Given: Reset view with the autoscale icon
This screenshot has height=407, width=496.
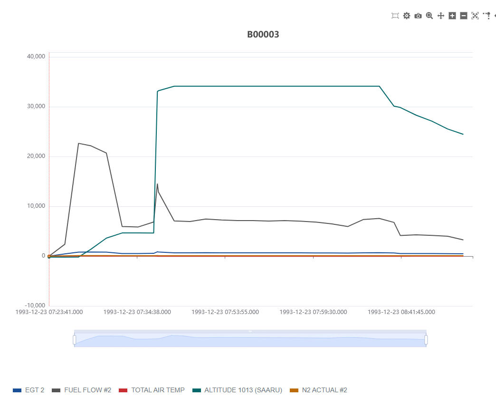Looking at the screenshot, I should pyautogui.click(x=475, y=16).
